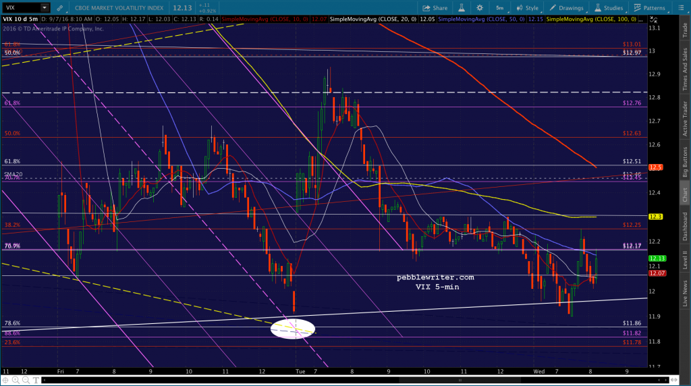Click the scroll right arrow near scrollbar right end

click(x=666, y=380)
